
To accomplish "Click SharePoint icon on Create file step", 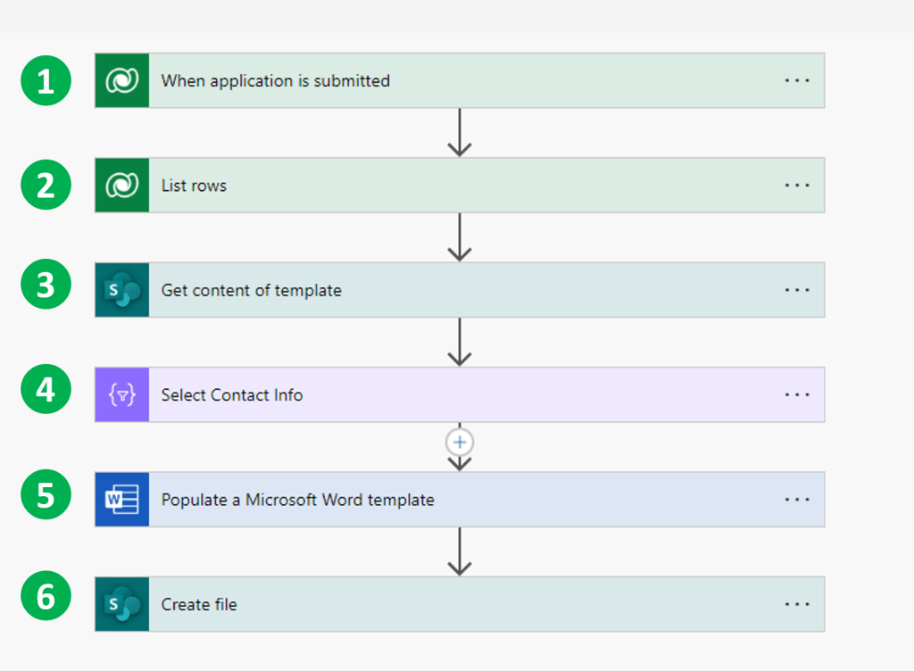I will pyautogui.click(x=121, y=604).
